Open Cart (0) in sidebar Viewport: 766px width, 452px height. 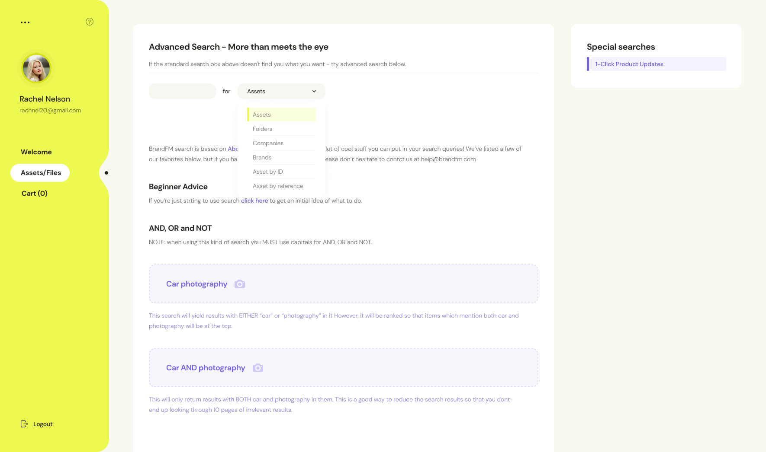pyautogui.click(x=35, y=194)
